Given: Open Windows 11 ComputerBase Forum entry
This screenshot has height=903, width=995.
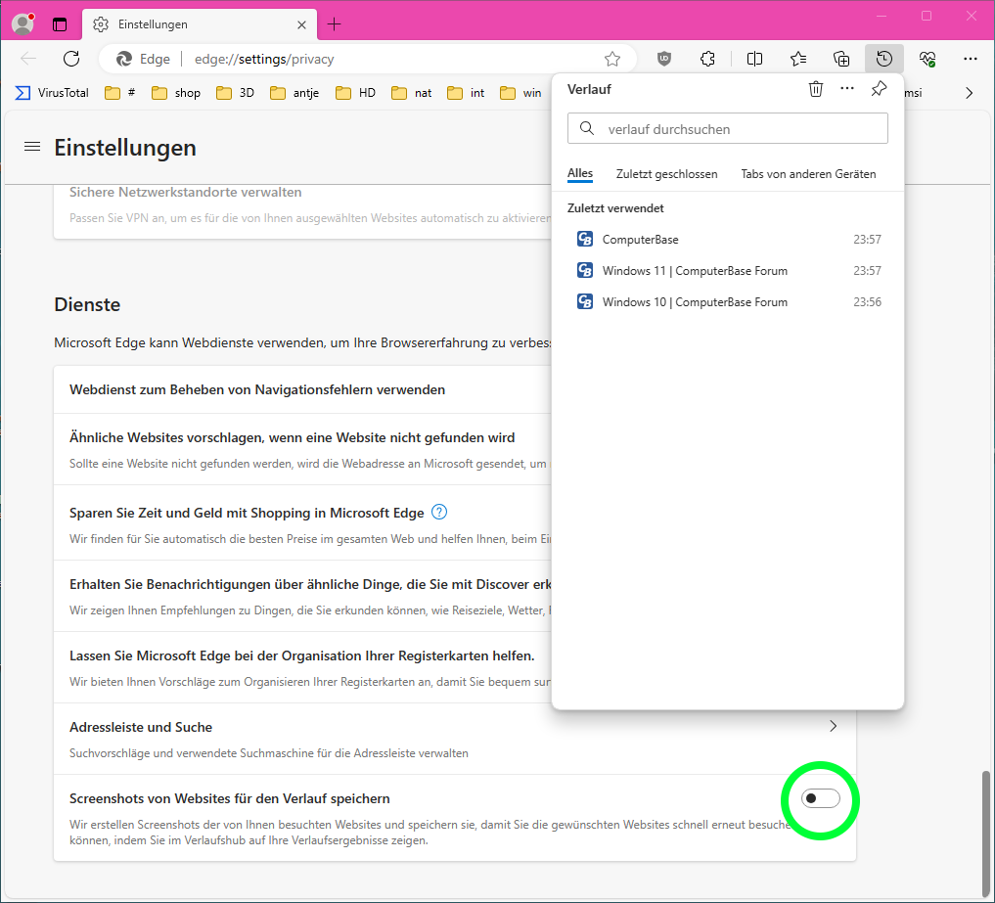Looking at the screenshot, I should click(x=728, y=270).
